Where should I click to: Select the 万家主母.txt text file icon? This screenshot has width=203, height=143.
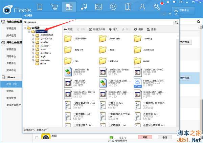click(x=138, y=116)
